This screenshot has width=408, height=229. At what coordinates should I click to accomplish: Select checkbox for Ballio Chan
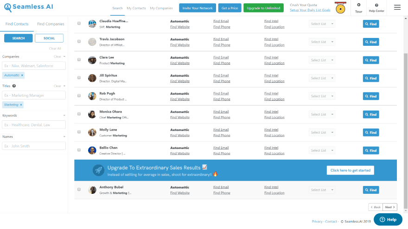(x=79, y=150)
